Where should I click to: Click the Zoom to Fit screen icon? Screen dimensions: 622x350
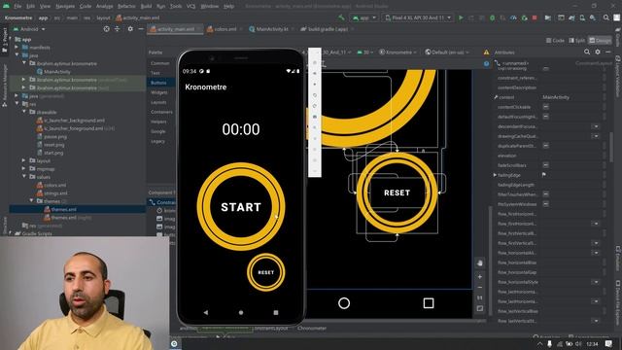[480, 308]
